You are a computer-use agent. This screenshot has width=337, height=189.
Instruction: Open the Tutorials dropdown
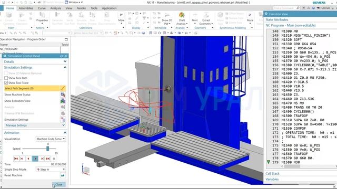(323, 8)
